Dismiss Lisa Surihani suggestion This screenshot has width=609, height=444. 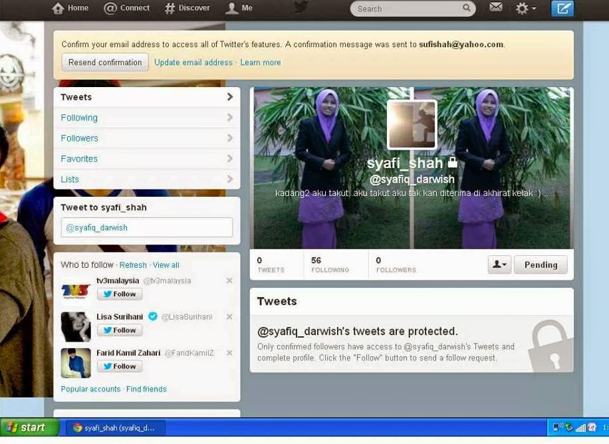click(x=229, y=316)
